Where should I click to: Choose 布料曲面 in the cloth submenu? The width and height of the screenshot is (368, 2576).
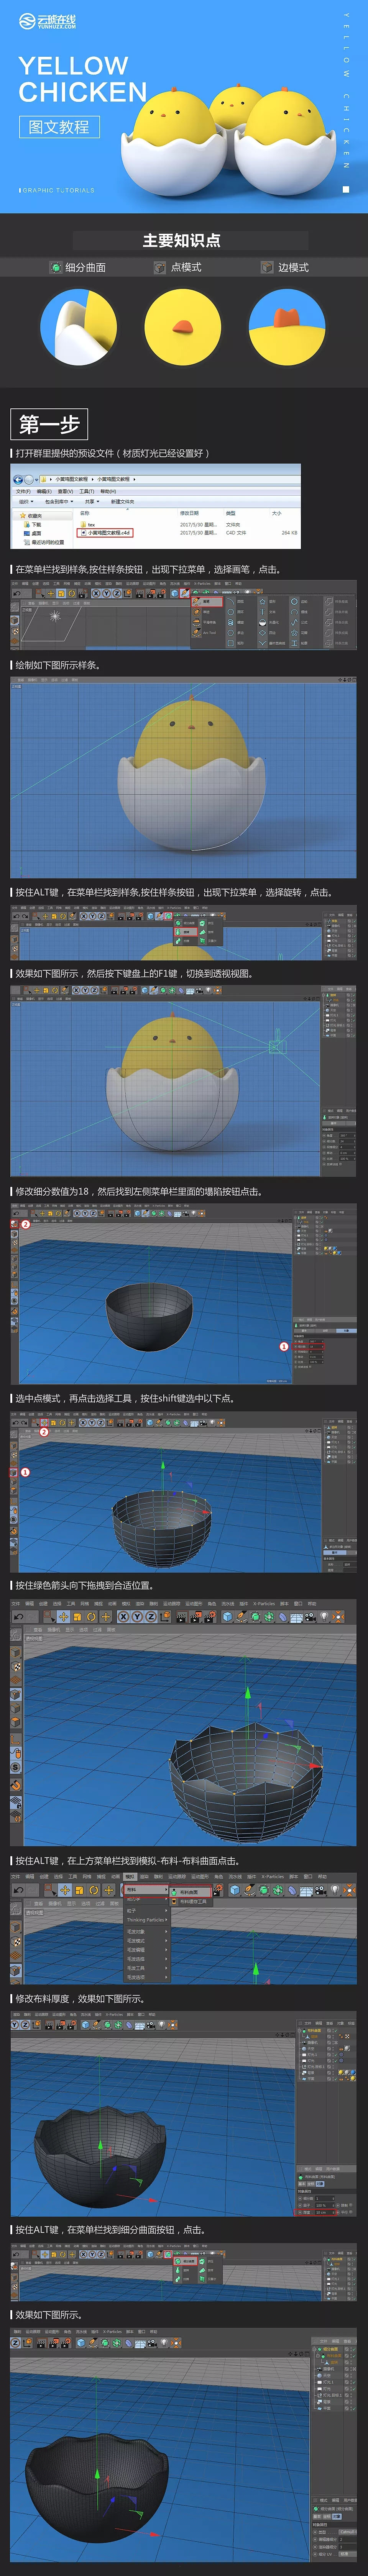[190, 1892]
